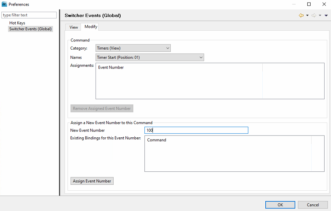
Task: Select Switcher Events (Global) tree item
Action: pyautogui.click(x=30, y=29)
